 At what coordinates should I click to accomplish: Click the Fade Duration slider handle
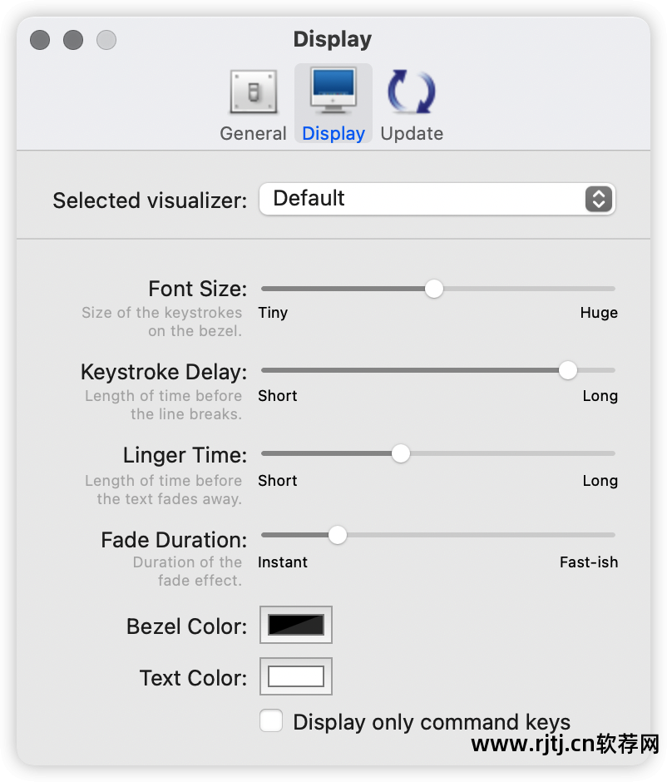(337, 535)
